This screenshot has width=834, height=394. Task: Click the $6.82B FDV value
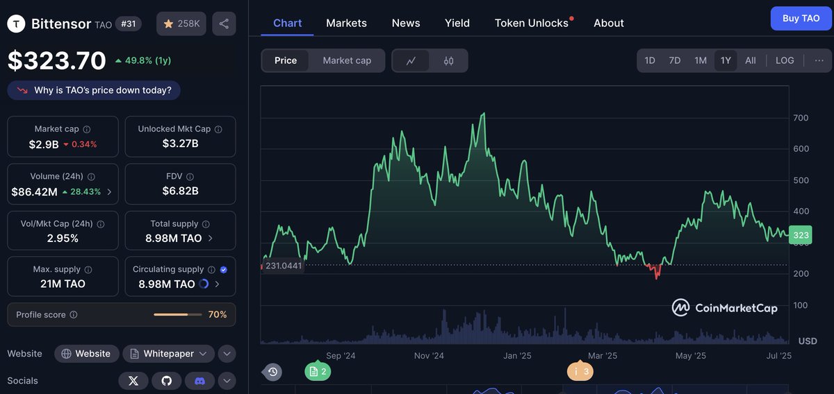click(x=181, y=190)
